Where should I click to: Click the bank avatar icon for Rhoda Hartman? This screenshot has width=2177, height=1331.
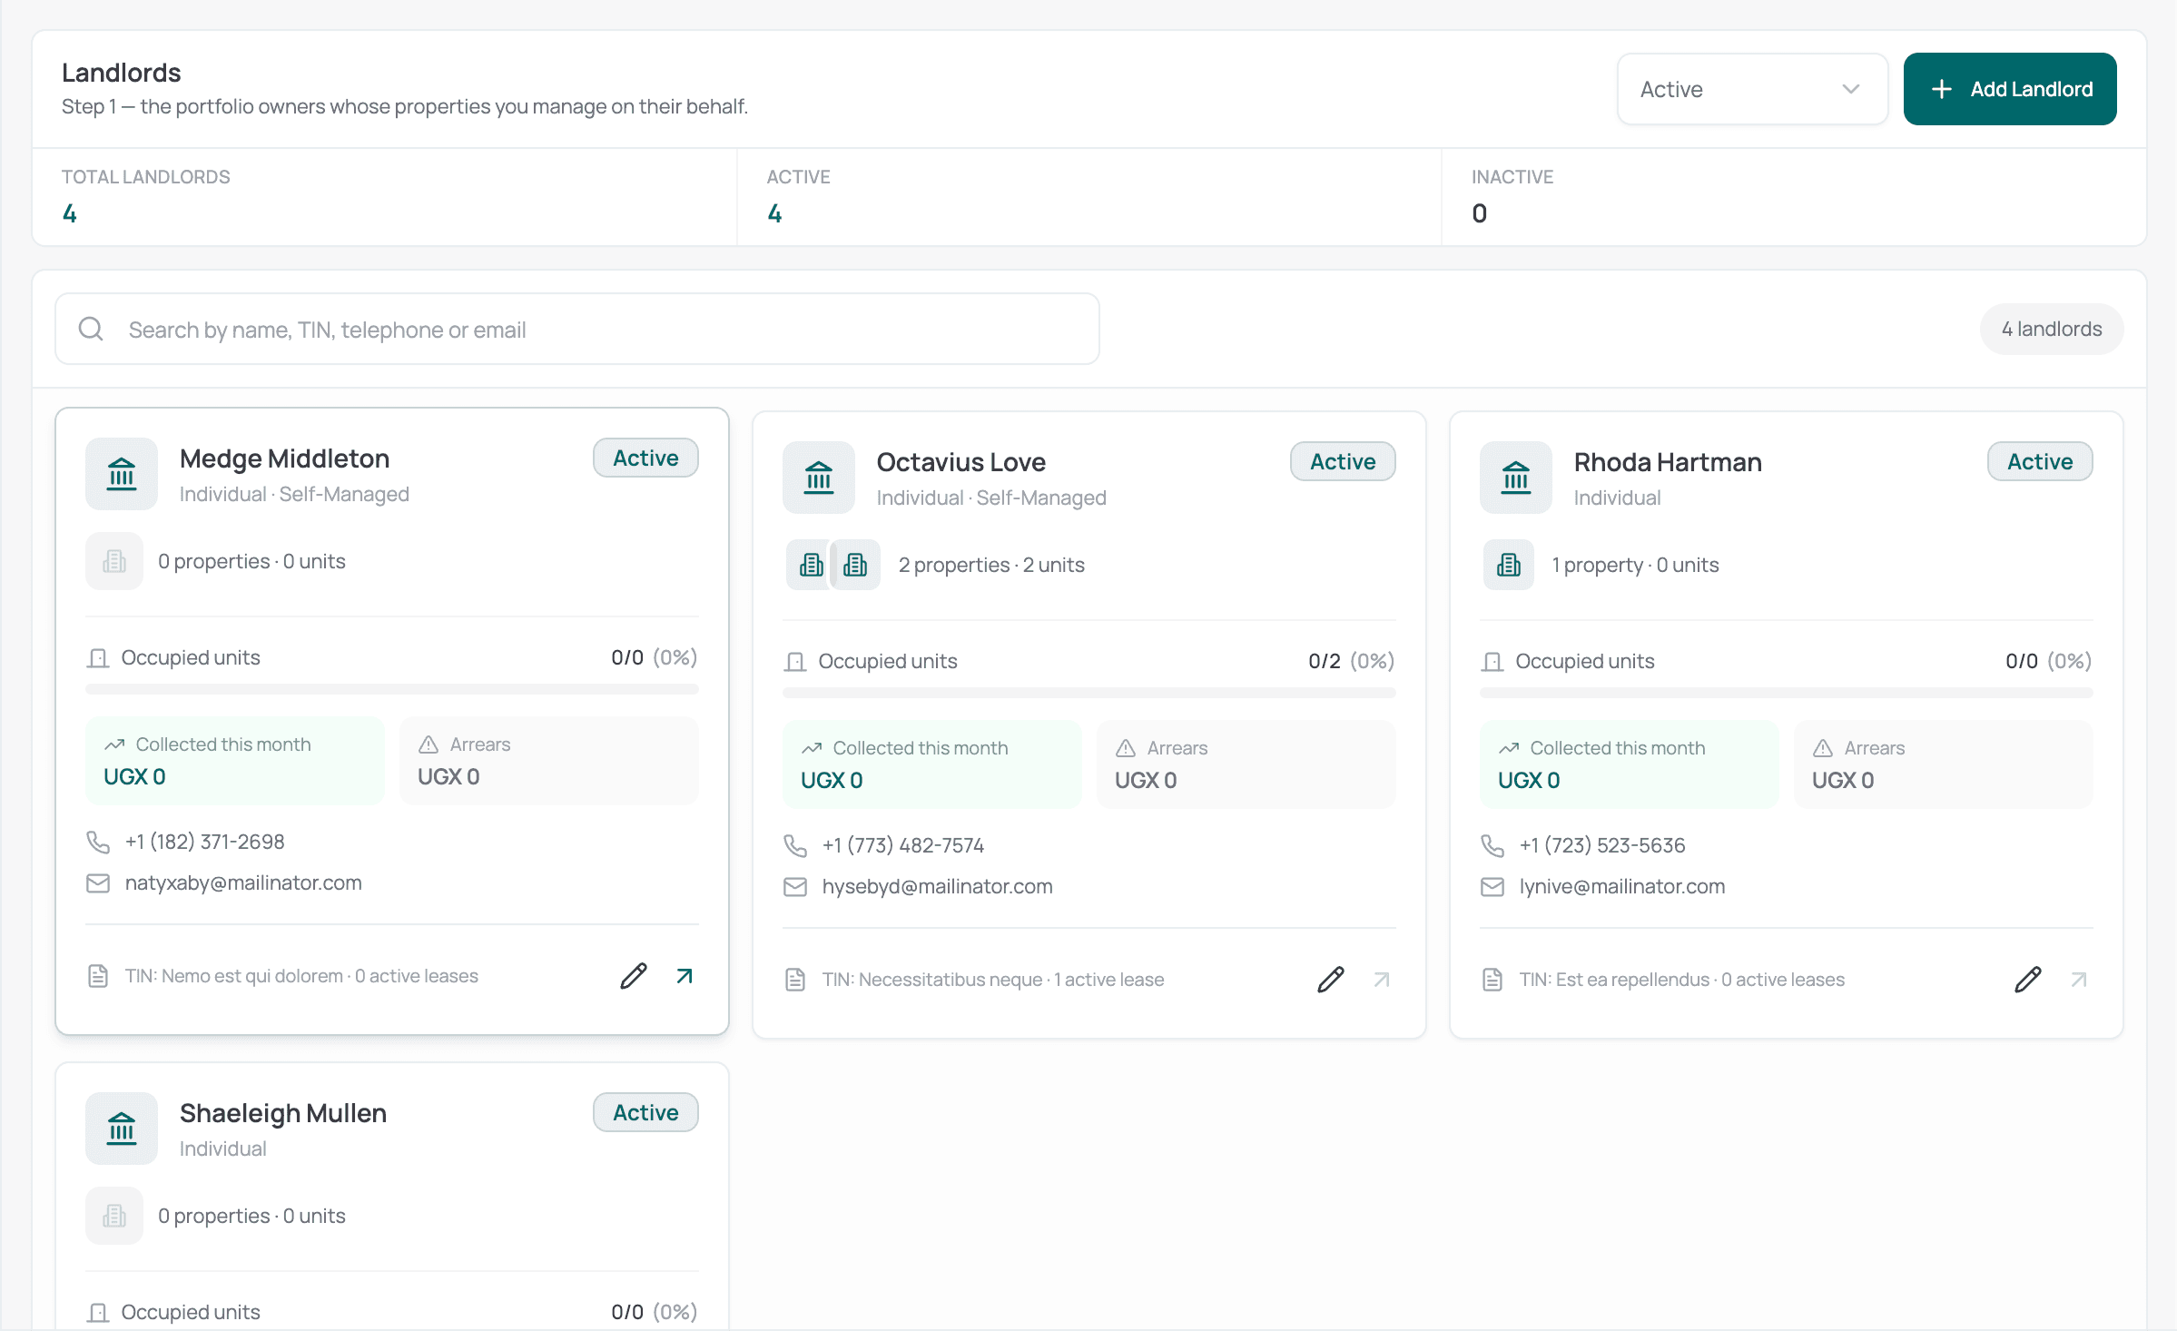1516,478
